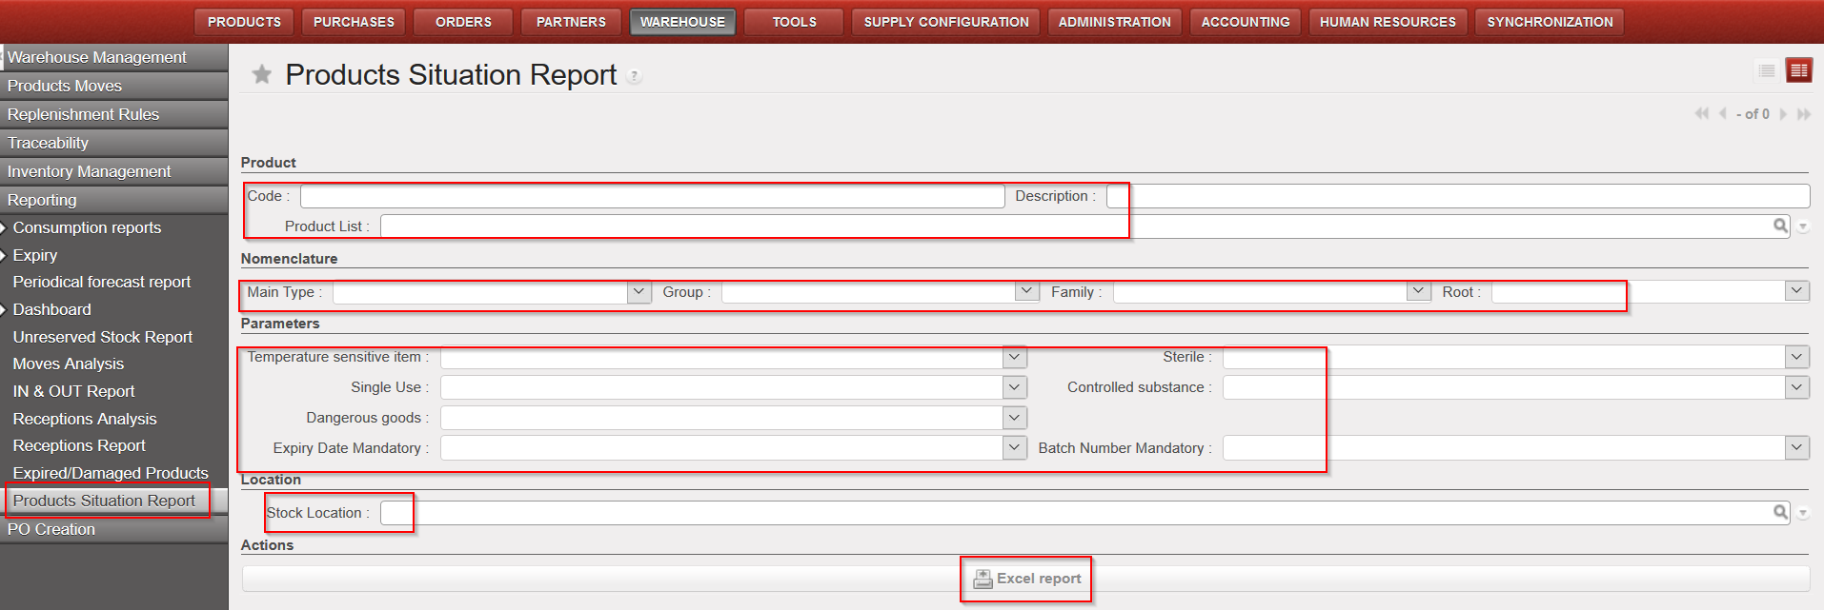Click into the product Code input field
Viewport: 1824px width, 610px height.
[x=652, y=196]
